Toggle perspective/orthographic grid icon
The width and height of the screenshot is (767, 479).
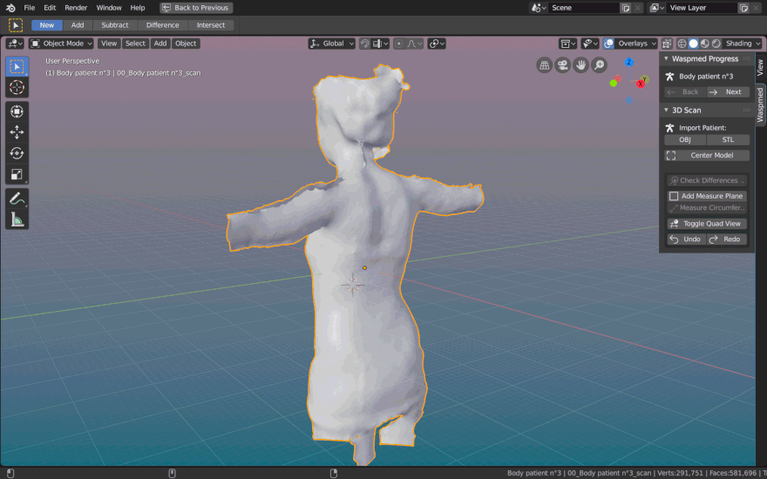click(544, 64)
